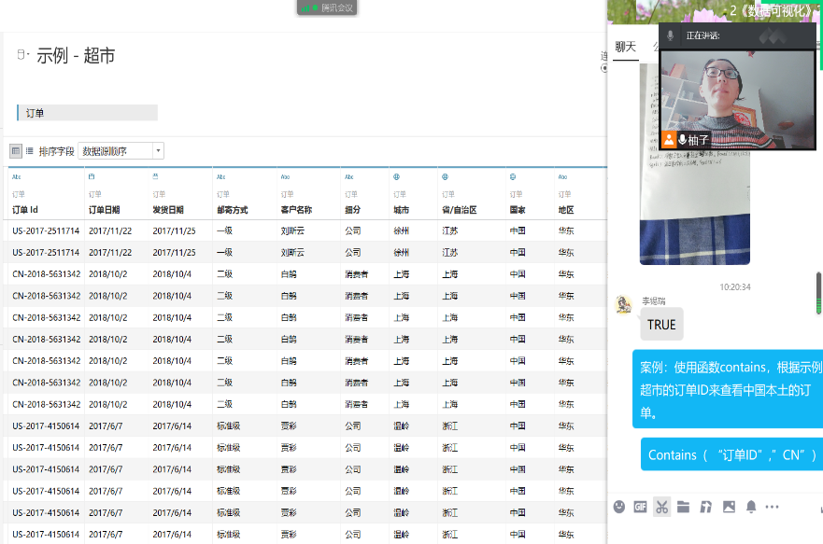Image resolution: width=823 pixels, height=544 pixels.
Task: Switch to list metadata view icon
Action: click(x=29, y=150)
